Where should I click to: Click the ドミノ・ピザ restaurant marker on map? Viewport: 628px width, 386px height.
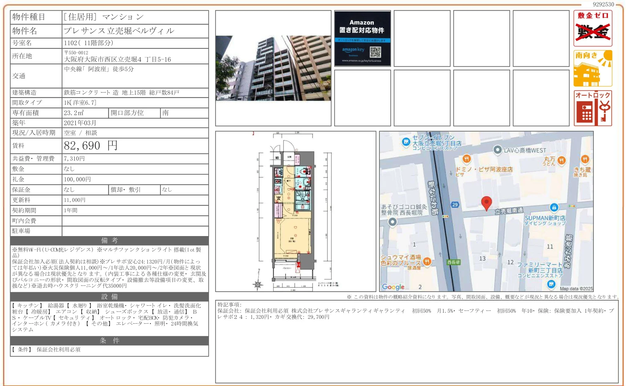pos(466,158)
